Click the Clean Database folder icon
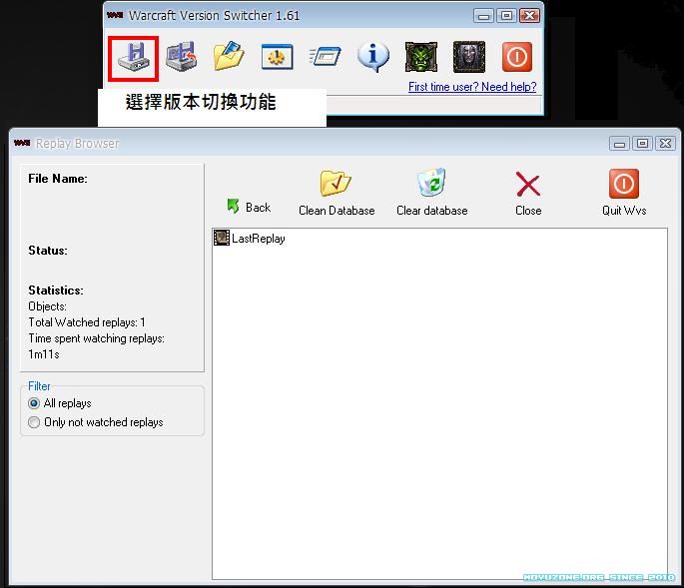The height and width of the screenshot is (588, 684). pyautogui.click(x=336, y=183)
